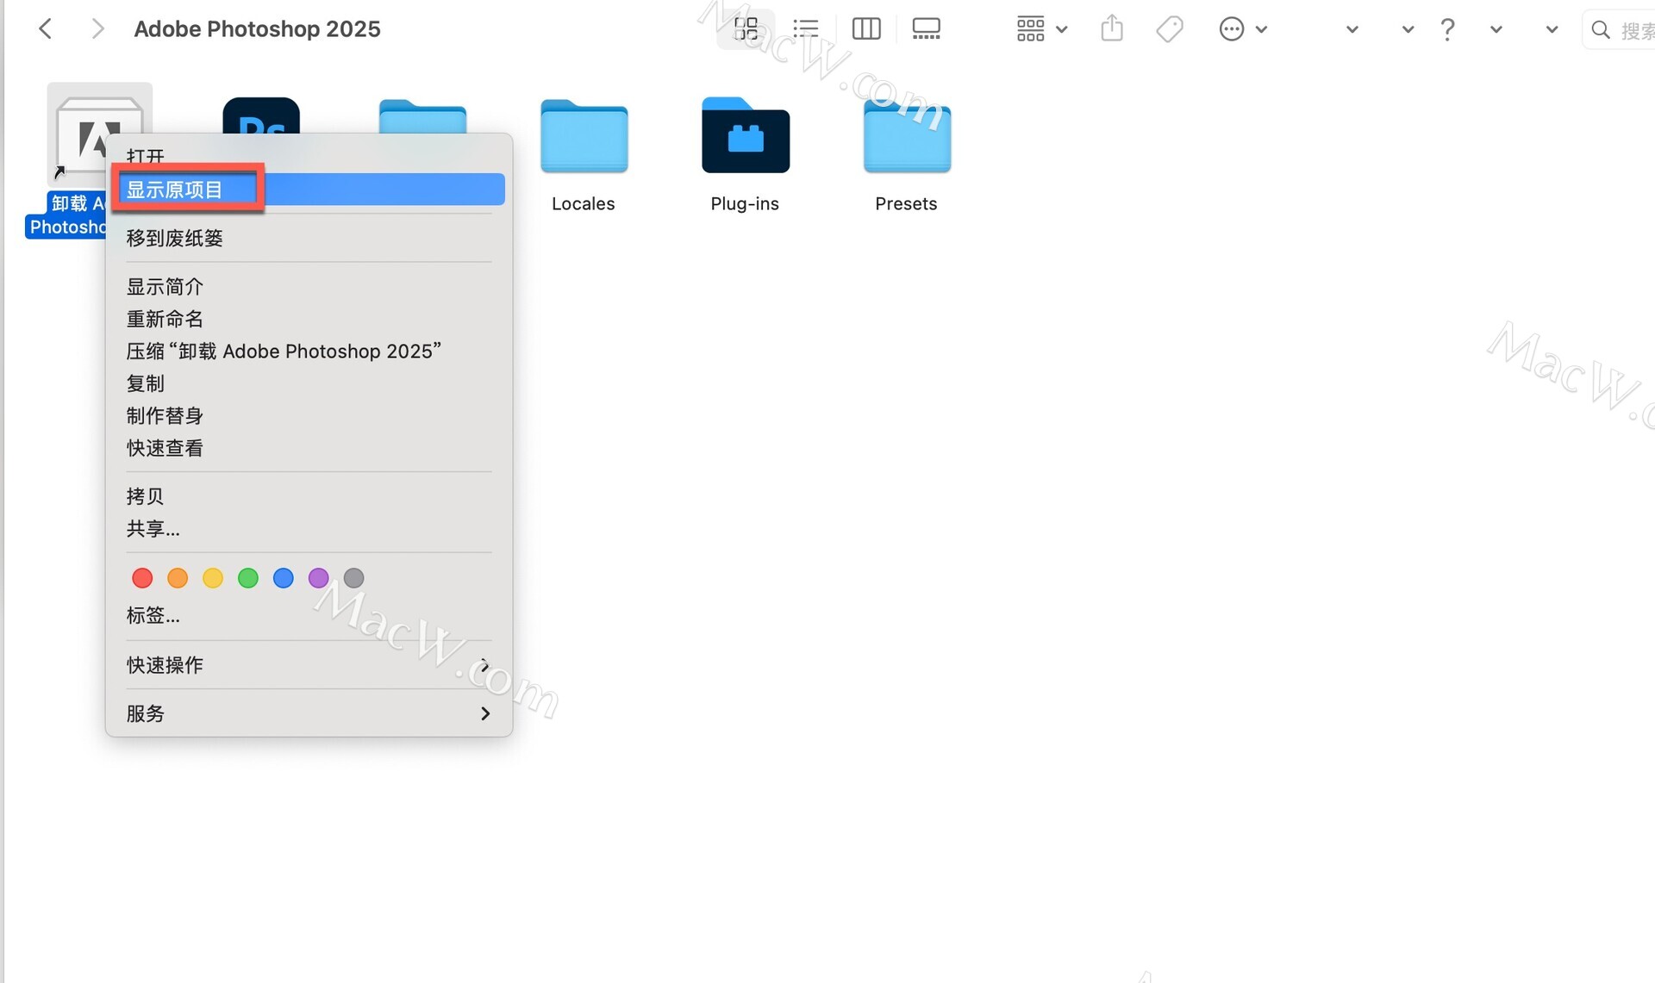Go back with the left arrow
Viewport: 1655px width, 983px height.
click(46, 29)
